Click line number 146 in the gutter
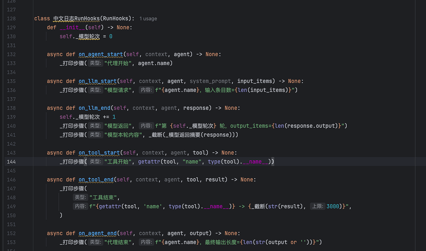Screen dimensions: 426x251 point(11,180)
